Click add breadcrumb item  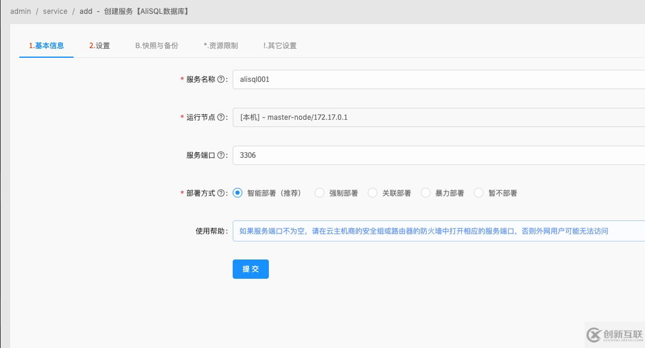pyautogui.click(x=86, y=11)
